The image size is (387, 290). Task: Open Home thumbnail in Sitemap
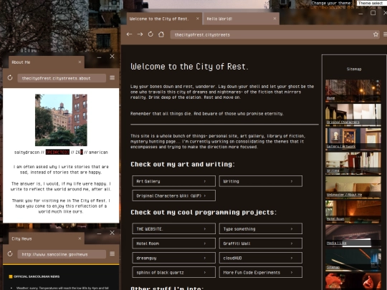[353, 90]
